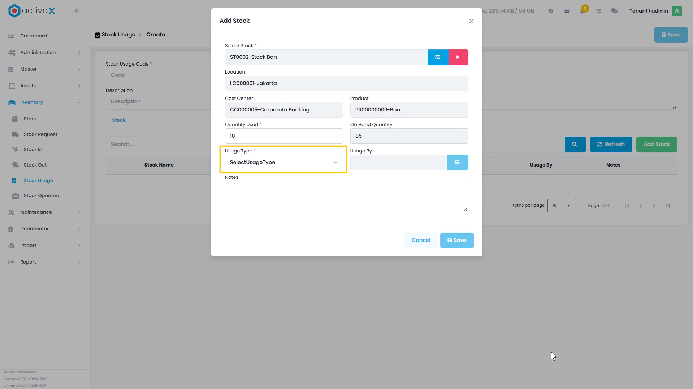
Task: Collapse sidebar with double-chevron icon
Action: 77,11
